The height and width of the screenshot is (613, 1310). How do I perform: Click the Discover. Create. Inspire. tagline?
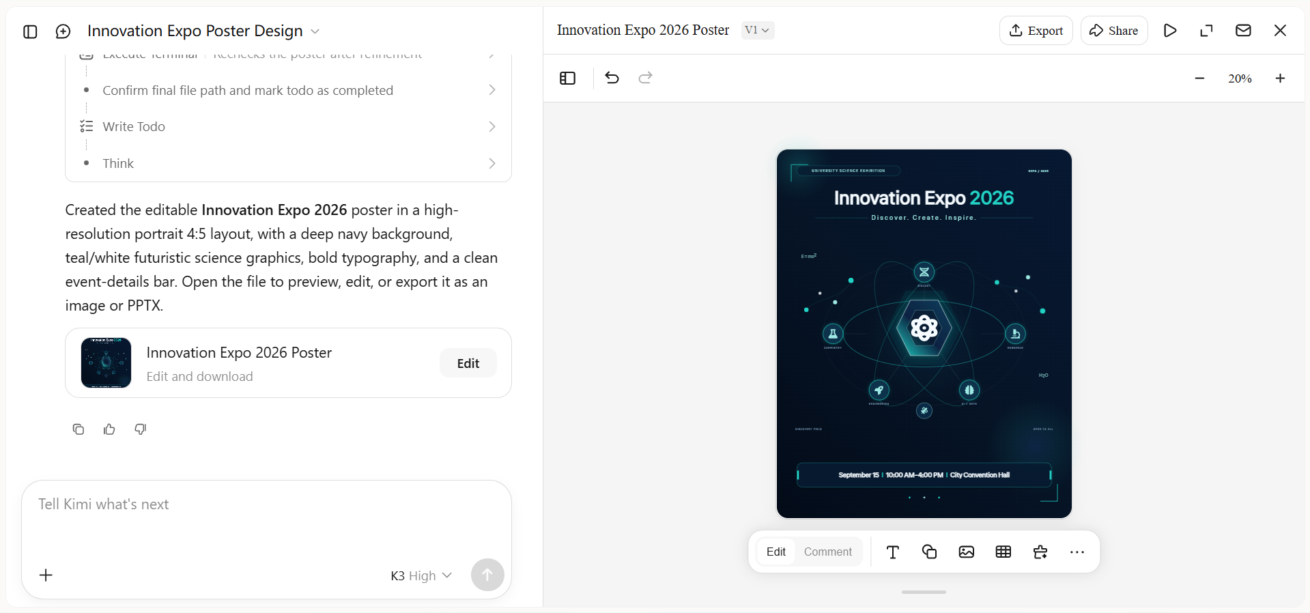924,218
